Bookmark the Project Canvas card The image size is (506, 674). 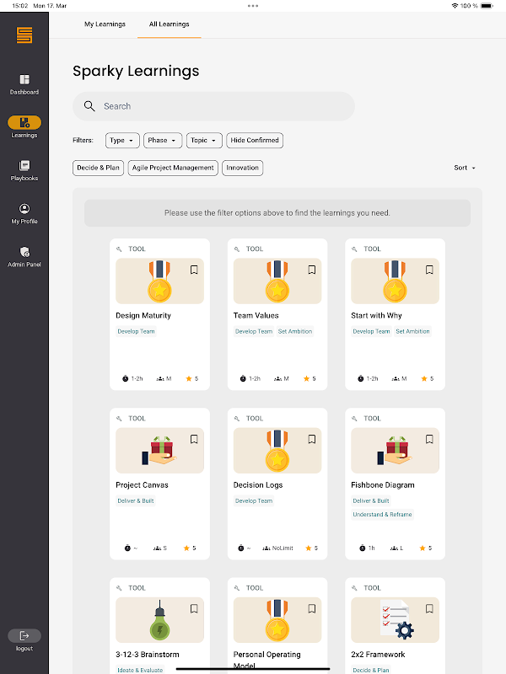[x=194, y=439]
